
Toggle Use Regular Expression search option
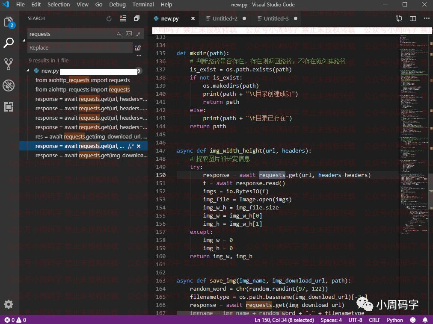(x=138, y=34)
